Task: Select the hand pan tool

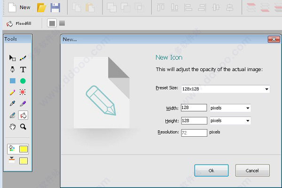Action: (x=12, y=126)
